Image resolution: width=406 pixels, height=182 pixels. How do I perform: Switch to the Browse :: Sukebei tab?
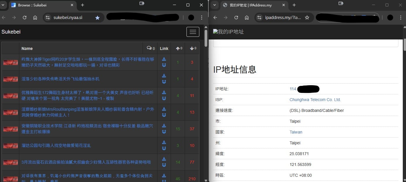[x=42, y=5]
